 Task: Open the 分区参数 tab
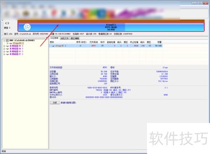point(54,38)
